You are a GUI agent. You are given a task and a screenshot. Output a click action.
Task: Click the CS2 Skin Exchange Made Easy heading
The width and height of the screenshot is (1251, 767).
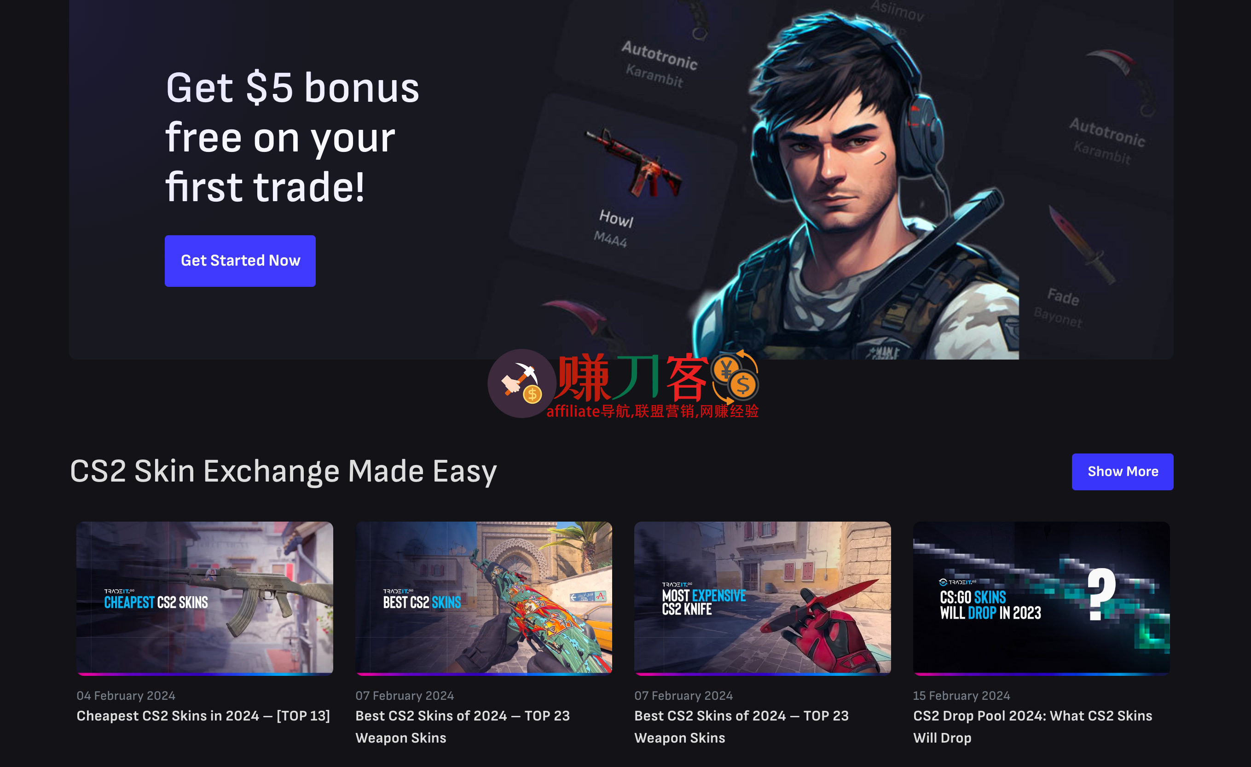(284, 471)
